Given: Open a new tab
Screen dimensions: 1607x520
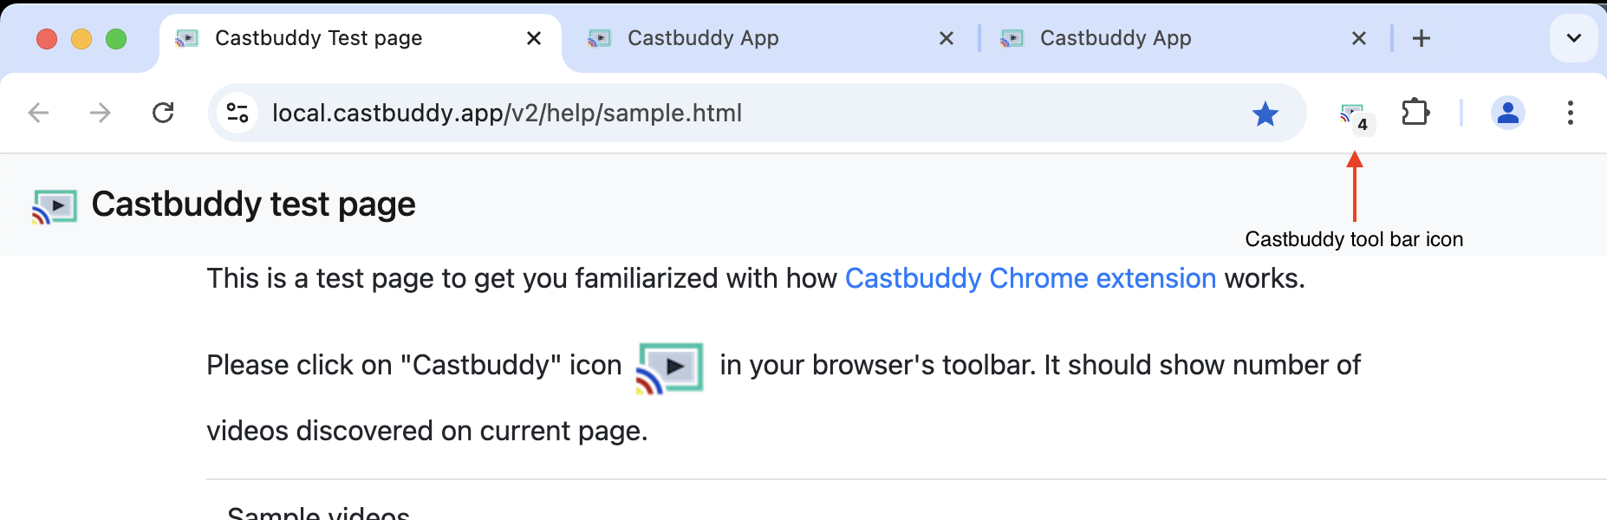Looking at the screenshot, I should tap(1422, 38).
